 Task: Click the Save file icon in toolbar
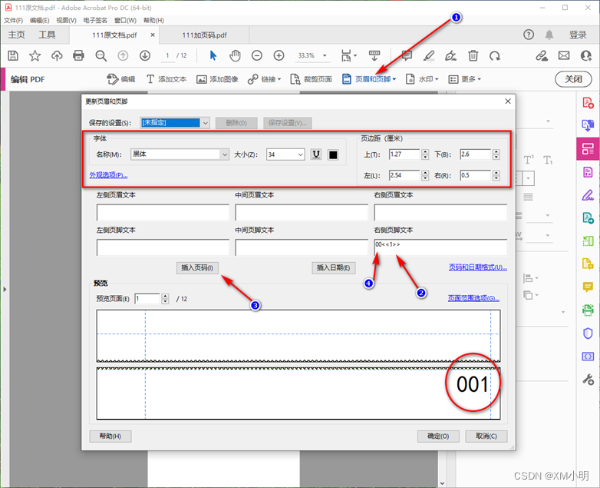tap(13, 56)
